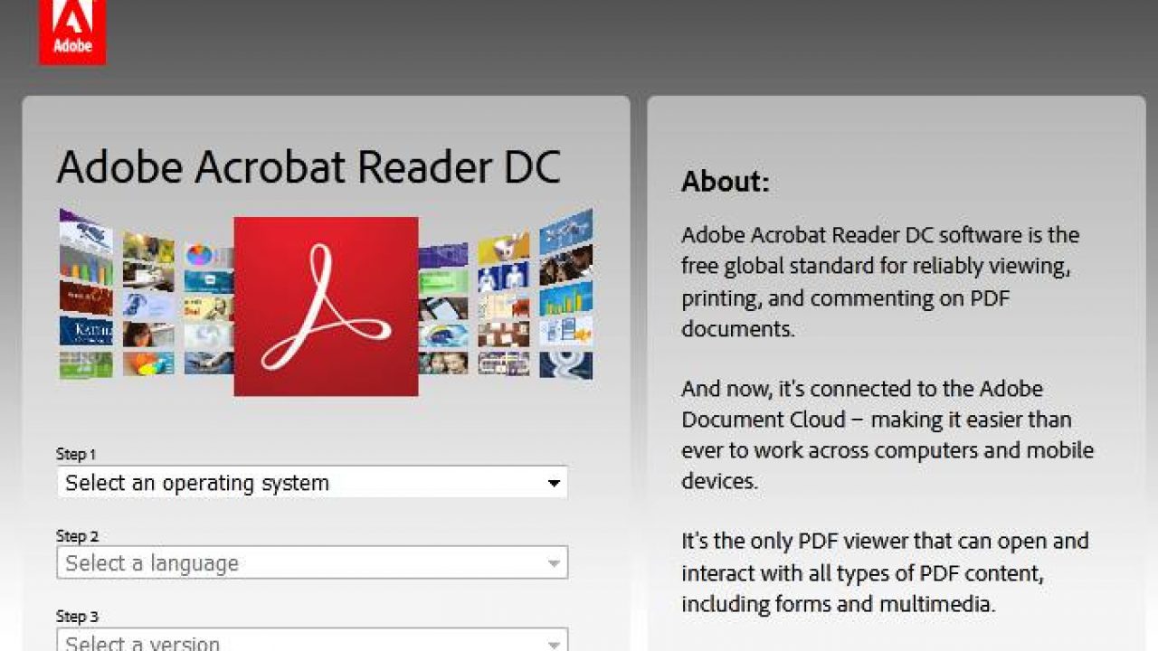Open the 'Select a language' dropdown

(312, 563)
